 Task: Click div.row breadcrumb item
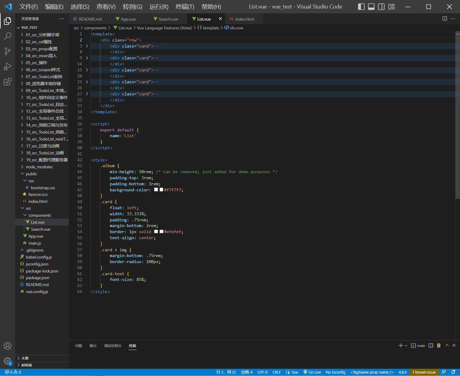tap(234, 28)
